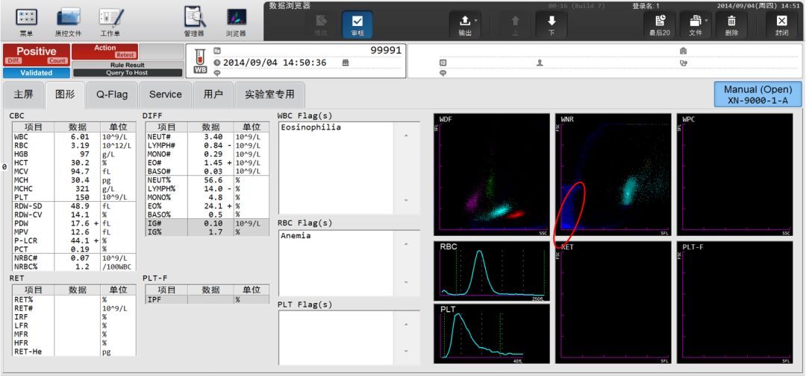Select the HGB row value 97

[84, 154]
